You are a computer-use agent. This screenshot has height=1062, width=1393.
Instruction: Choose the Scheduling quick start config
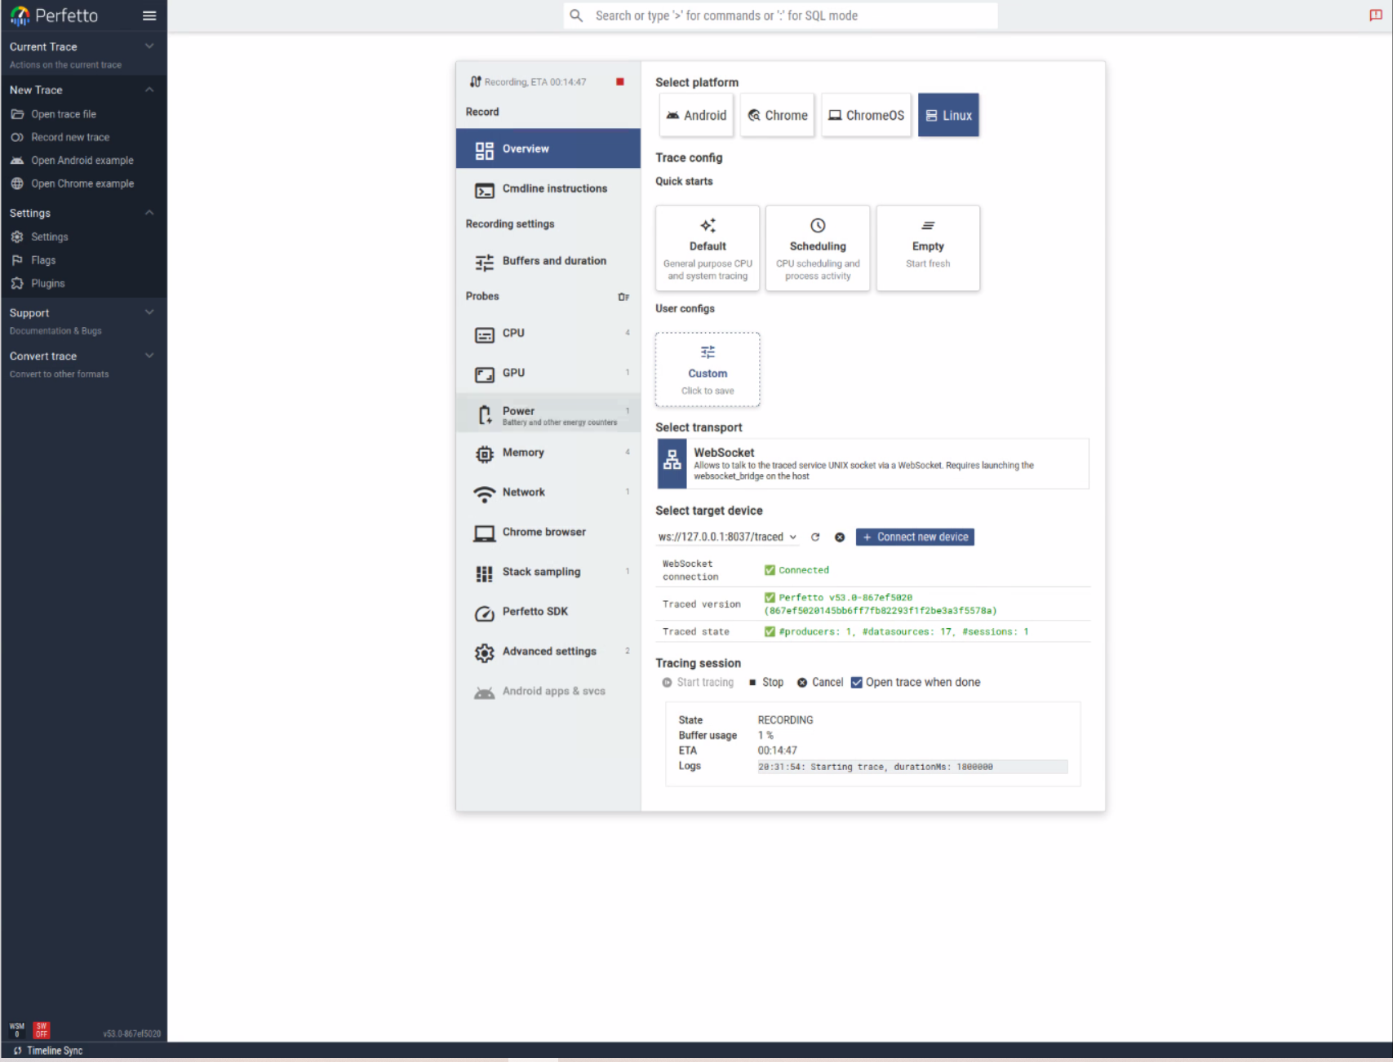[x=818, y=248]
